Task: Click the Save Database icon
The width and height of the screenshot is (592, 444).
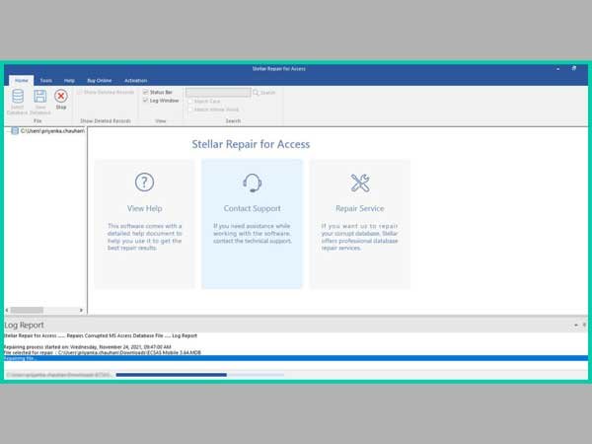Action: (x=40, y=97)
